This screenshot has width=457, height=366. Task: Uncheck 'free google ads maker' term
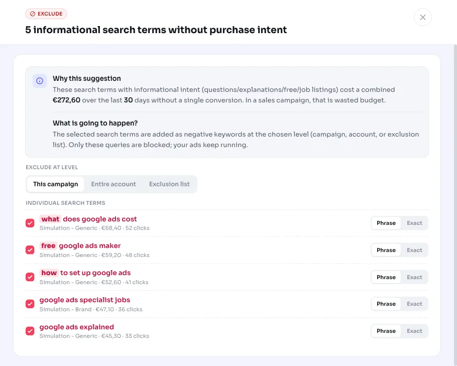point(30,250)
